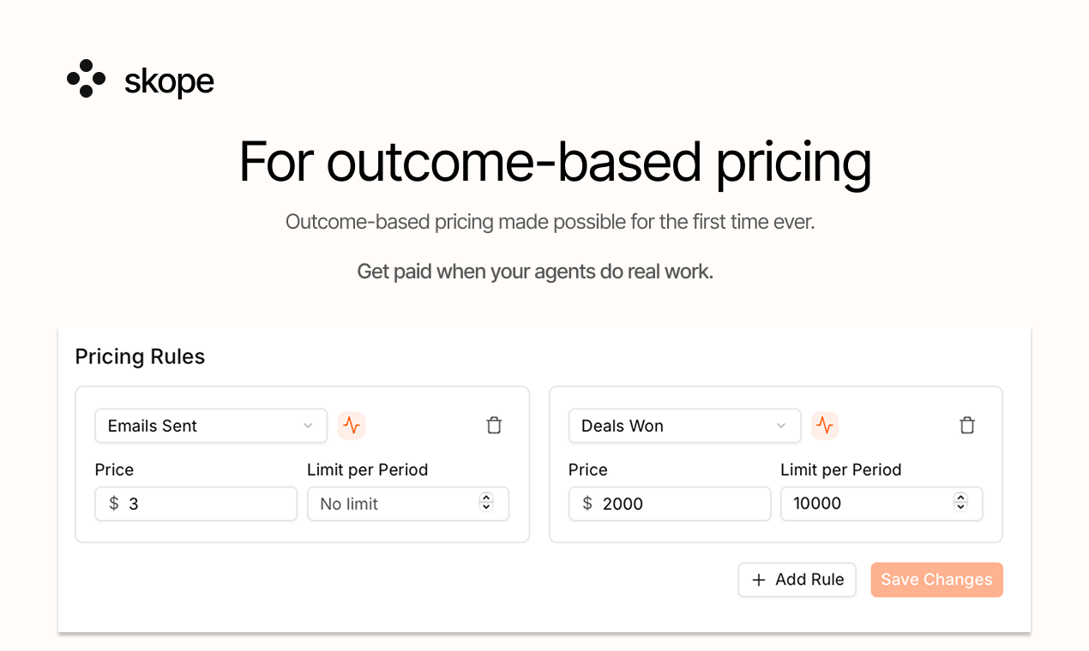Open the Emails Sent dropdown
Viewport: 1089px width, 651px height.
pyautogui.click(x=211, y=426)
